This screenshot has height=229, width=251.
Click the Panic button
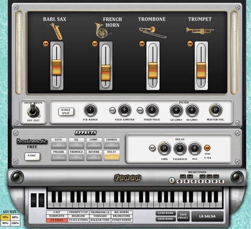(32, 156)
